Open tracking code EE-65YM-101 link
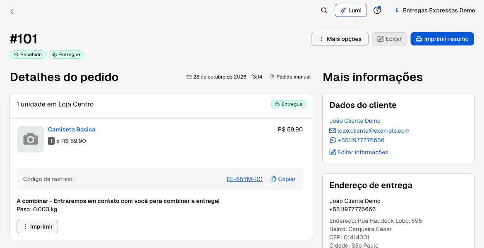Screen dimensions: 484x248 point(244,179)
